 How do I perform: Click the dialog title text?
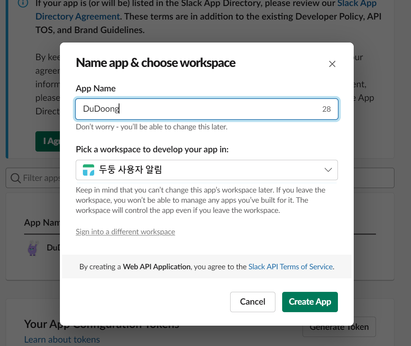(156, 63)
